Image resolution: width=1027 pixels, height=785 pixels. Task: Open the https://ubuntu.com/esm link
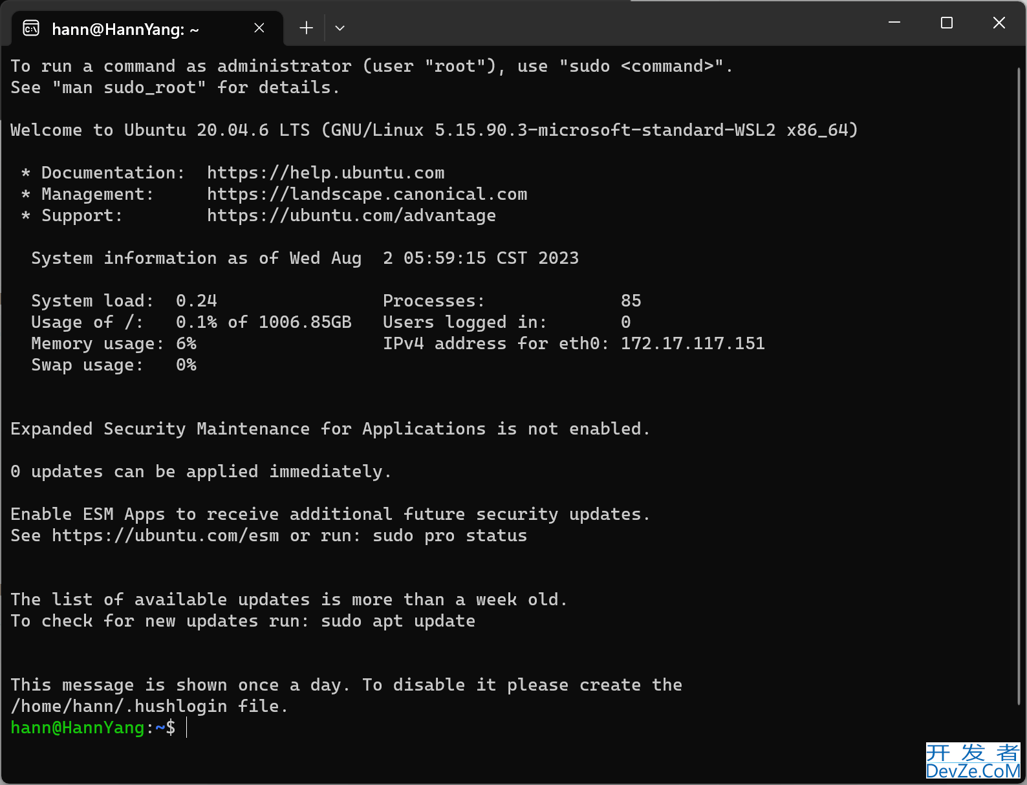[x=166, y=535]
